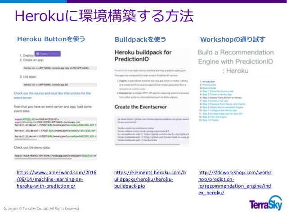The height and width of the screenshot is (215, 287).
Task: Click horizontal scrollbar under Eventserver code block
Action: pyautogui.click(x=148, y=145)
